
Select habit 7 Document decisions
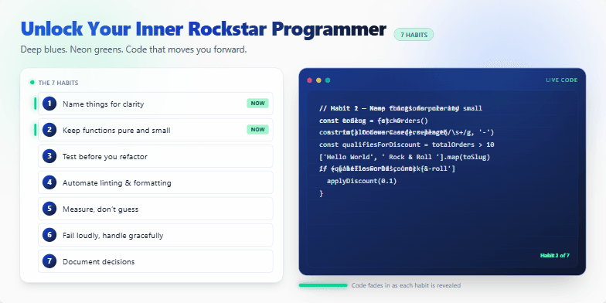coord(155,261)
